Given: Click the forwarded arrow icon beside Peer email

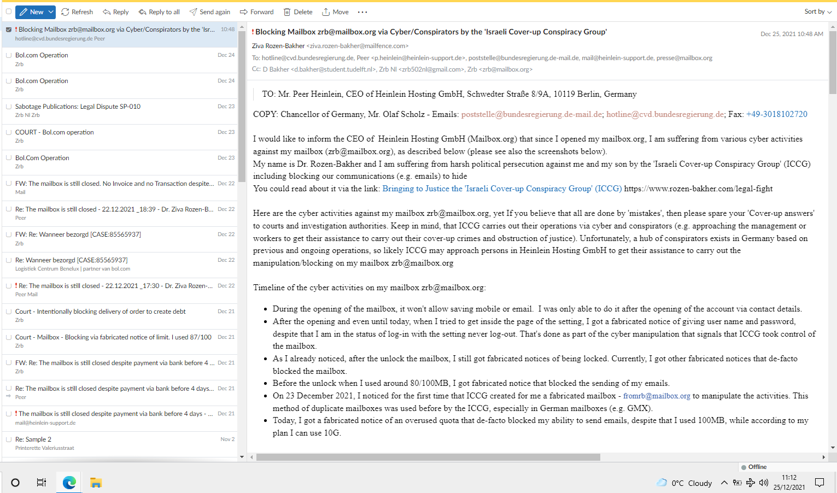Looking at the screenshot, I should tap(8, 396).
